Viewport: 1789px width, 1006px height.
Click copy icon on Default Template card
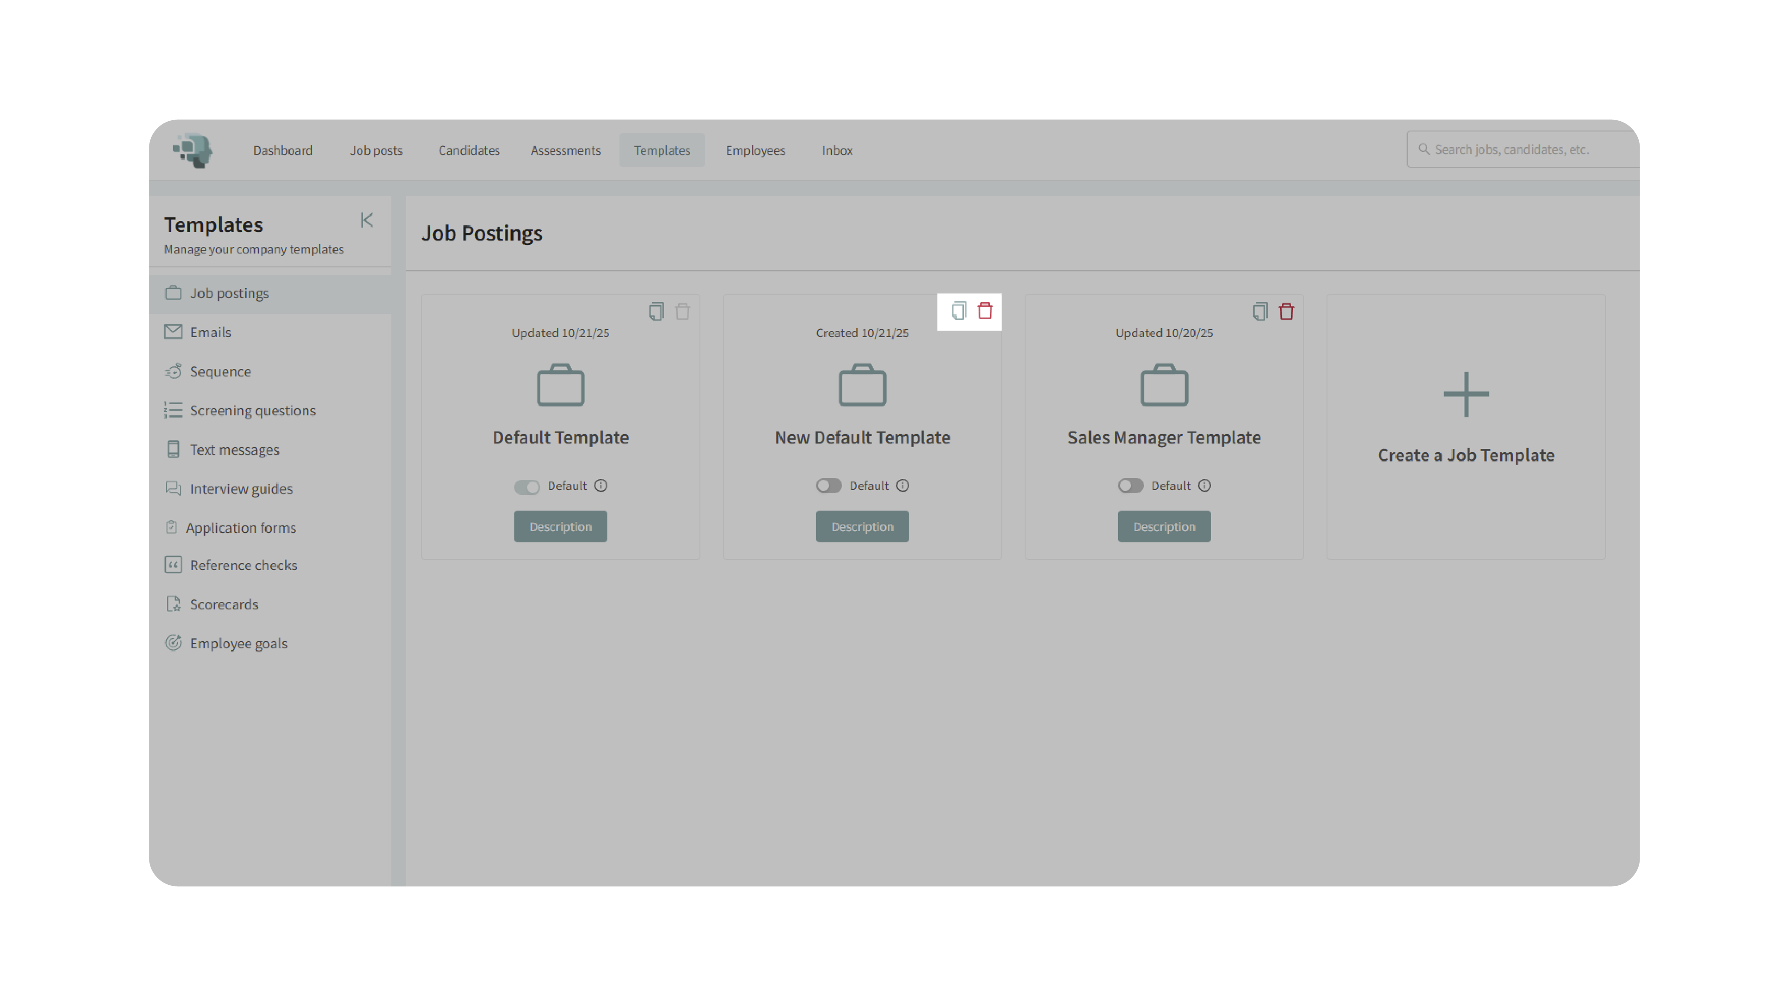pyautogui.click(x=656, y=311)
